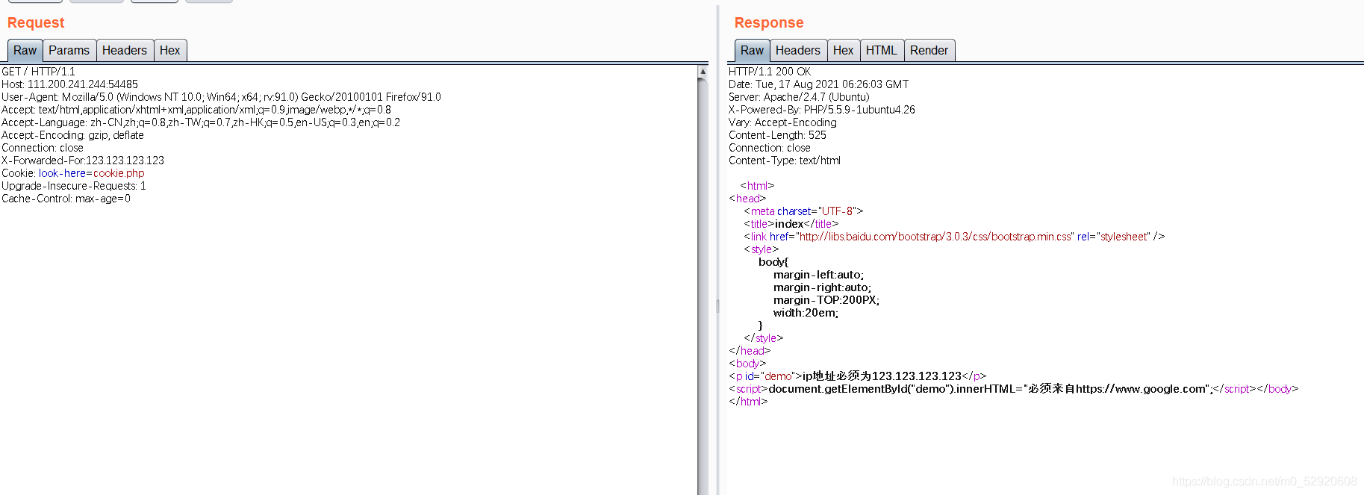Click the 'Connection: close' request line
Screen dimensions: 1364x495
[43, 148]
